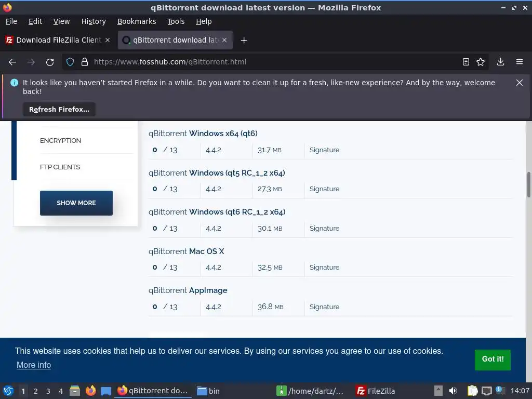This screenshot has height=399, width=532.
Task: Open the clipboard tray icon
Action: pyautogui.click(x=472, y=391)
